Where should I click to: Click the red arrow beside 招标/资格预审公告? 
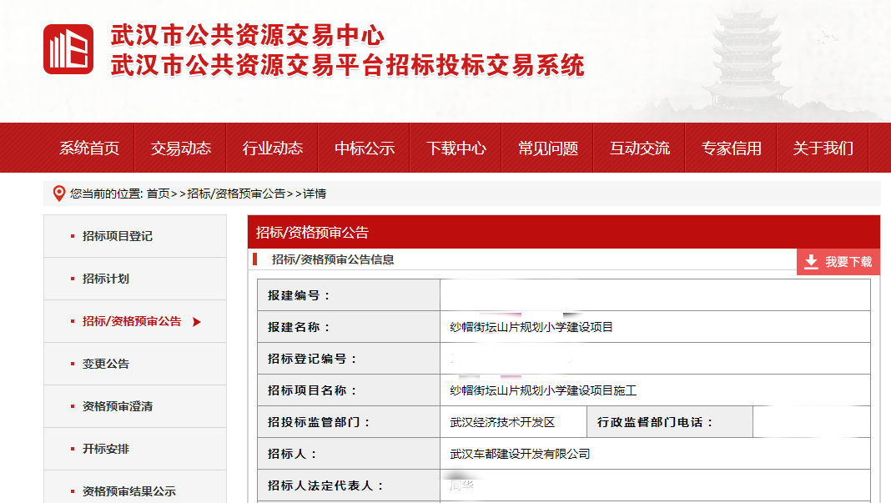(197, 322)
